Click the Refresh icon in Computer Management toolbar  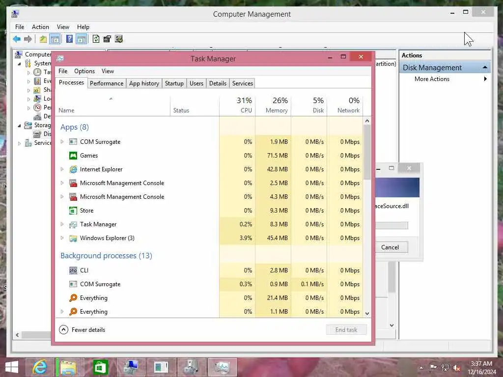click(x=96, y=39)
